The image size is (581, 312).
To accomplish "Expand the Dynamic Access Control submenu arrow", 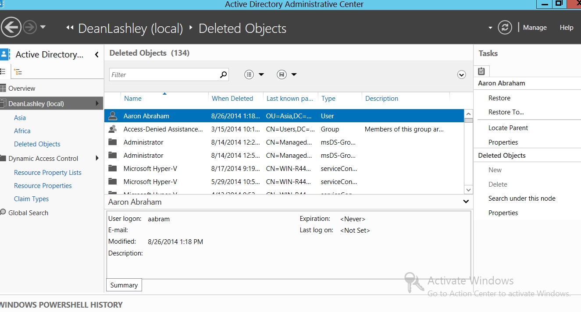I will tap(97, 159).
